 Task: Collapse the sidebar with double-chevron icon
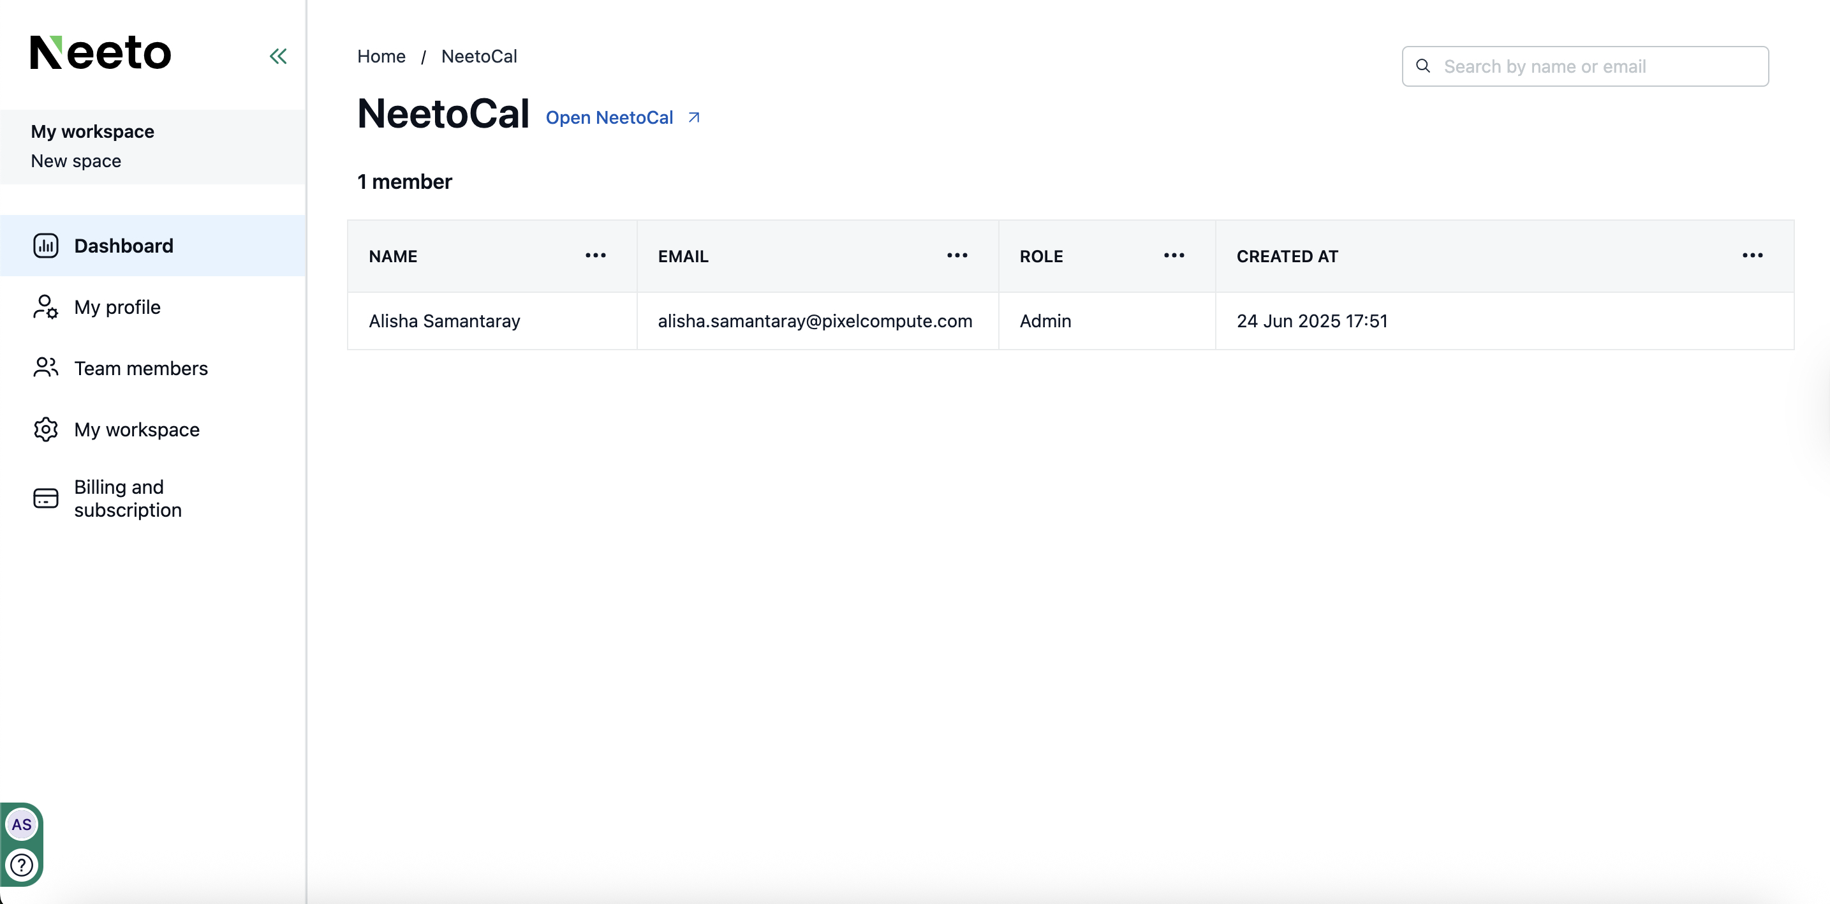point(277,56)
